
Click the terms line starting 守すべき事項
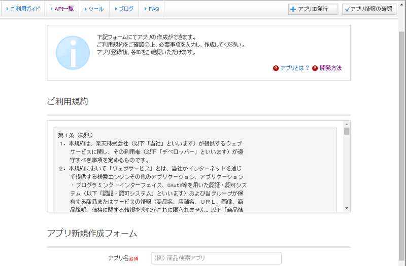click(110, 160)
